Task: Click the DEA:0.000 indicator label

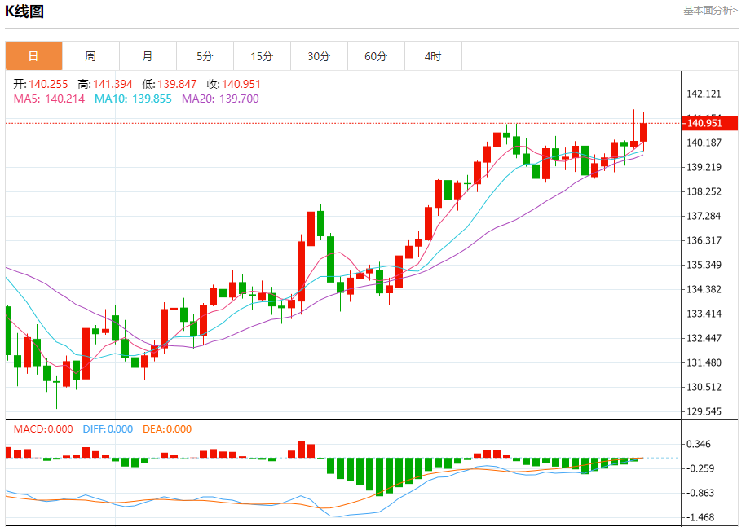Action: [x=167, y=429]
